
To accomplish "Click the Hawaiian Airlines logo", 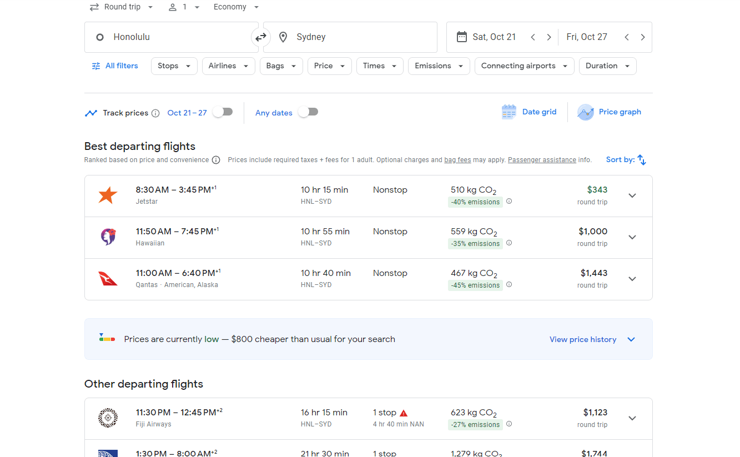I will pos(108,237).
